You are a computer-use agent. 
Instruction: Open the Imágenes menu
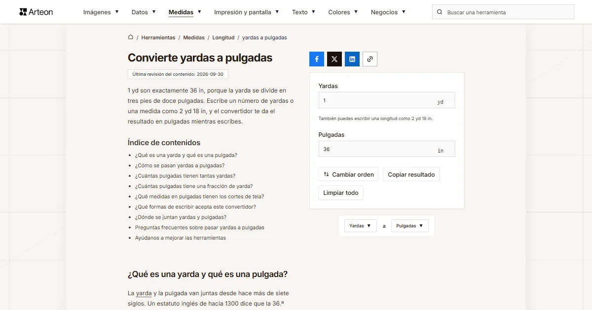pyautogui.click(x=101, y=12)
